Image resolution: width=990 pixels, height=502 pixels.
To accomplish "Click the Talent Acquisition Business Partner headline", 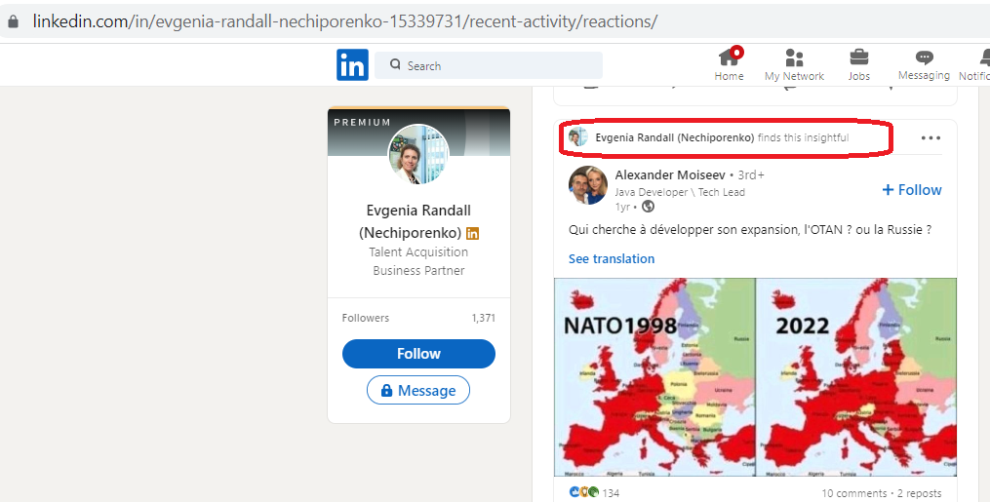I will pyautogui.click(x=418, y=261).
